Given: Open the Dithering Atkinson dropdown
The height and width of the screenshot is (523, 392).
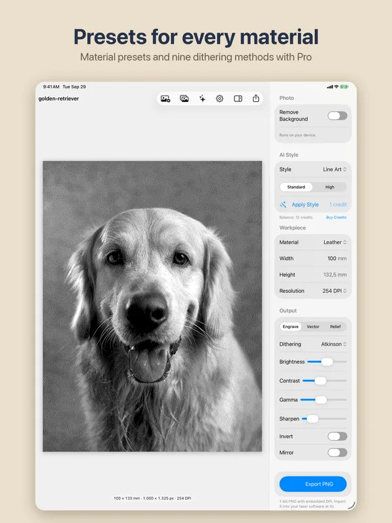Looking at the screenshot, I should point(334,344).
